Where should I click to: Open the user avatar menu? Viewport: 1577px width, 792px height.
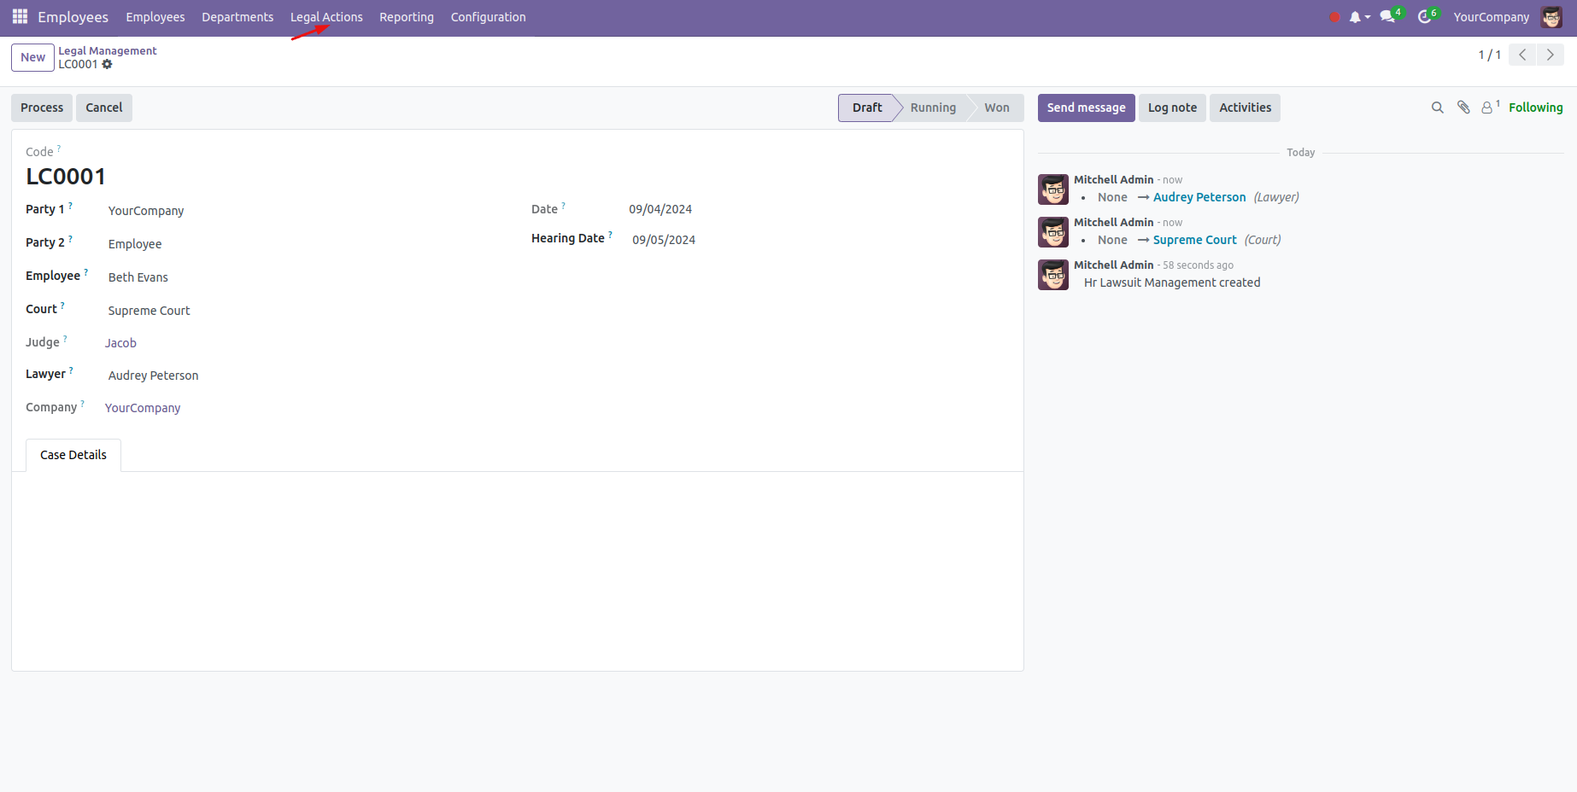point(1551,17)
